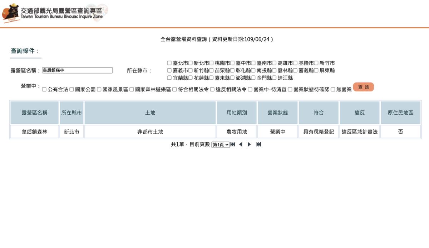Tick the 連江縣 checkbox
This screenshot has height=248, width=429.
pos(274,78)
